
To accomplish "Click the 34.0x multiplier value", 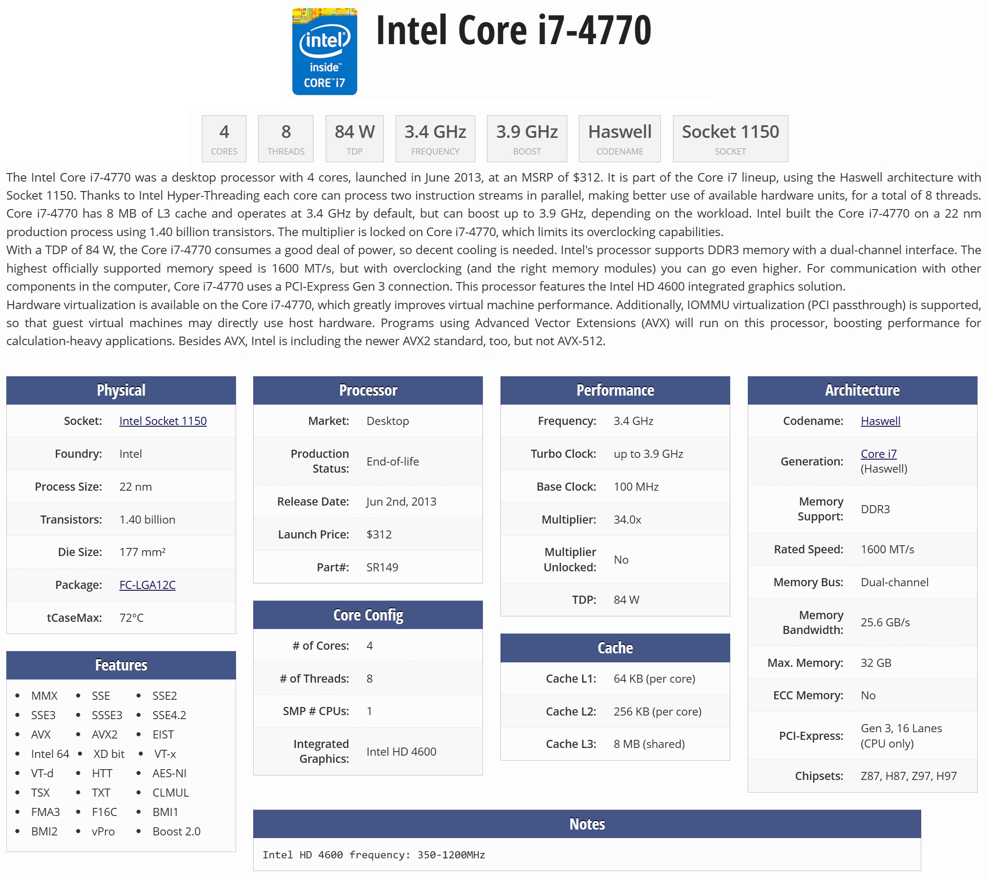I will 628,519.
